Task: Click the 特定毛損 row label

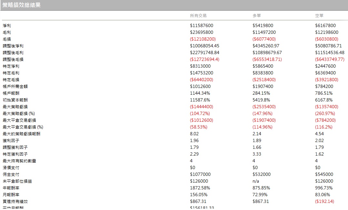Action: pos(11,80)
